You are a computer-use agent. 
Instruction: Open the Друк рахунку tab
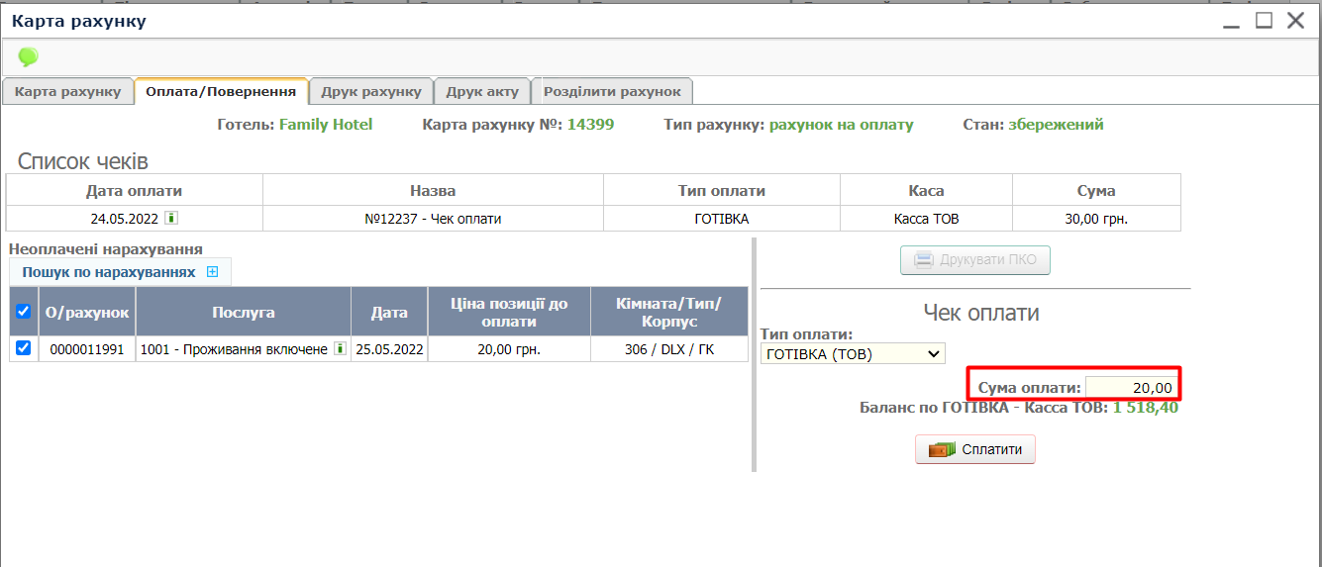371,91
